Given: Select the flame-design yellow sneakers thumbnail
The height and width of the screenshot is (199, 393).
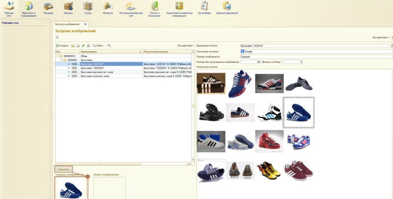Looking at the screenshot, I should tap(269, 171).
